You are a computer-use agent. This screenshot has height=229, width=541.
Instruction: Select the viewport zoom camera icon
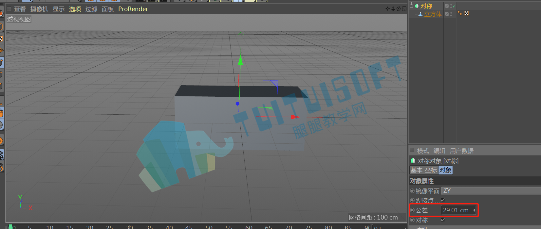click(393, 9)
